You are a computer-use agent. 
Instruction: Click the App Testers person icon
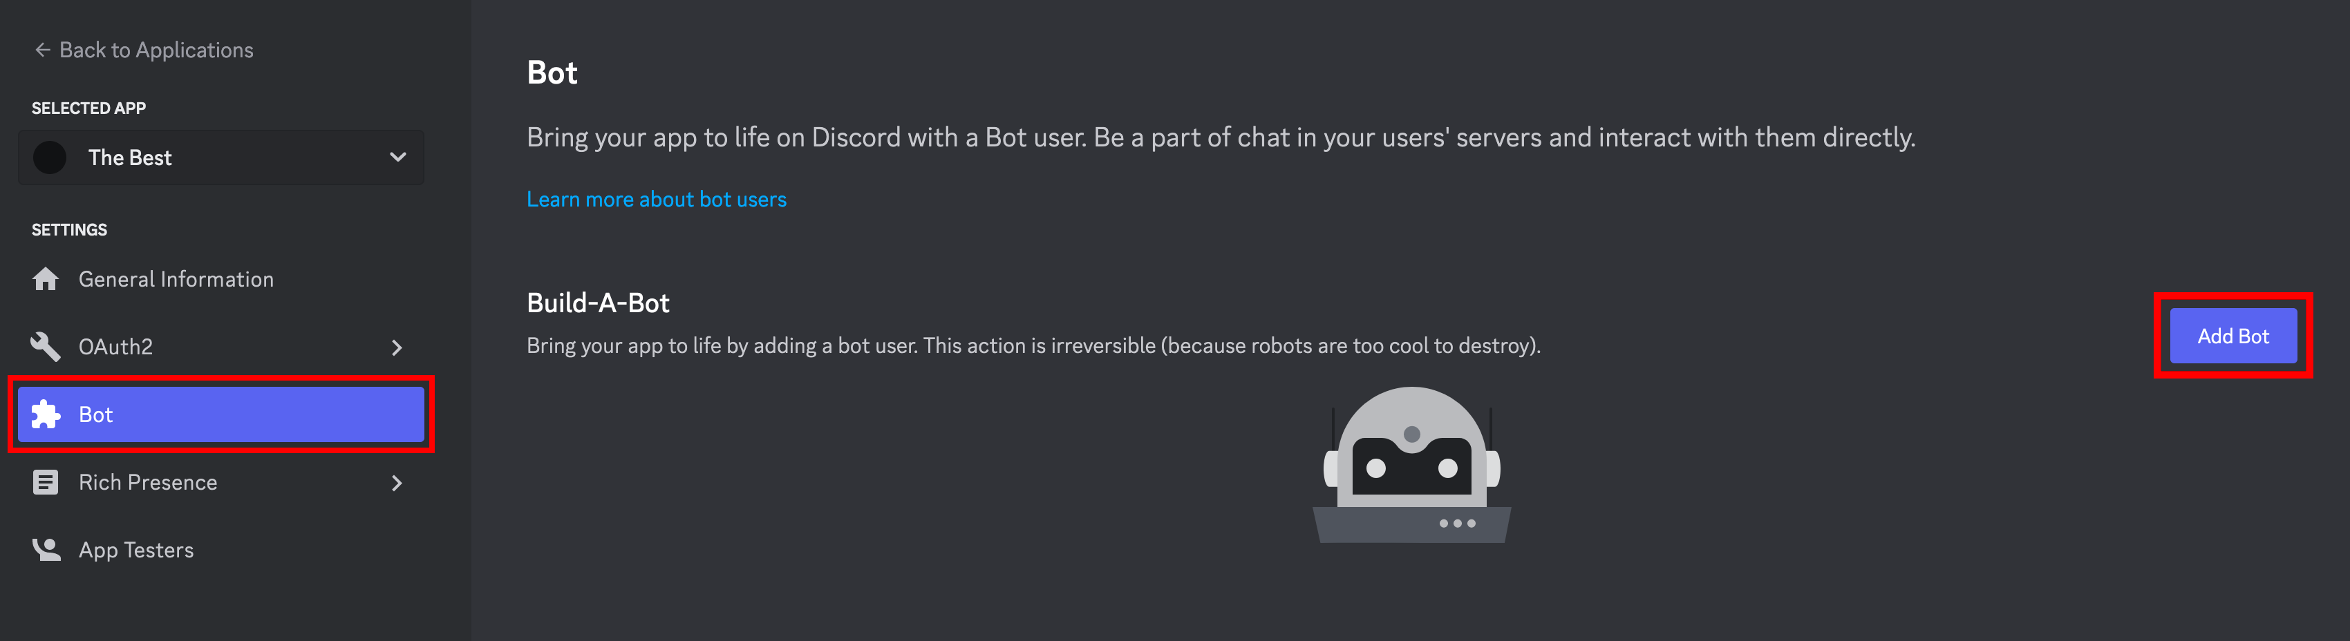click(46, 550)
